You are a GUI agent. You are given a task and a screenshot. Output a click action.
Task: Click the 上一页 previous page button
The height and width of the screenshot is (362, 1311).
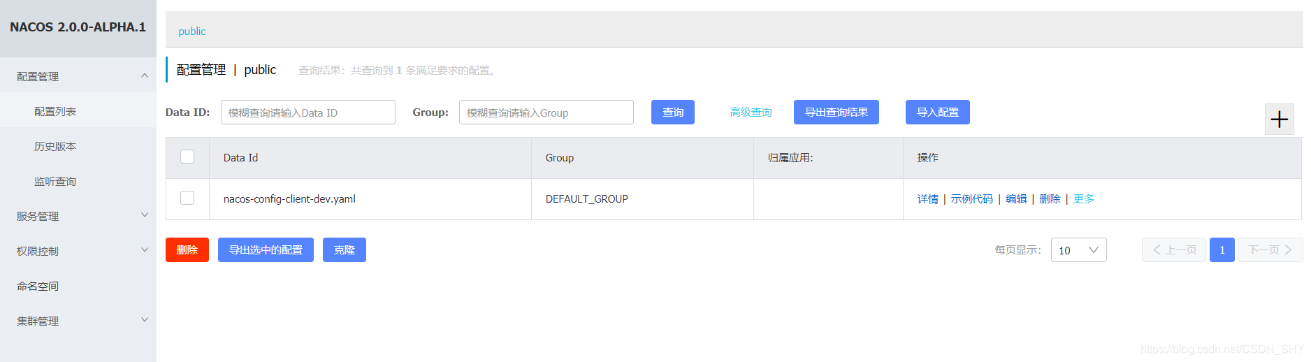click(x=1174, y=249)
